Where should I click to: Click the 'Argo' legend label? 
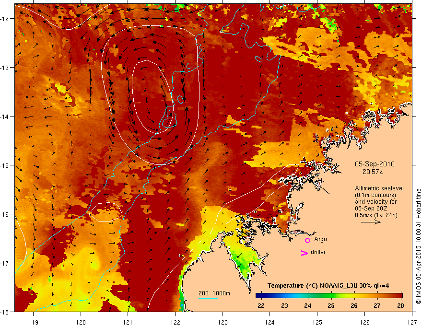(320, 239)
